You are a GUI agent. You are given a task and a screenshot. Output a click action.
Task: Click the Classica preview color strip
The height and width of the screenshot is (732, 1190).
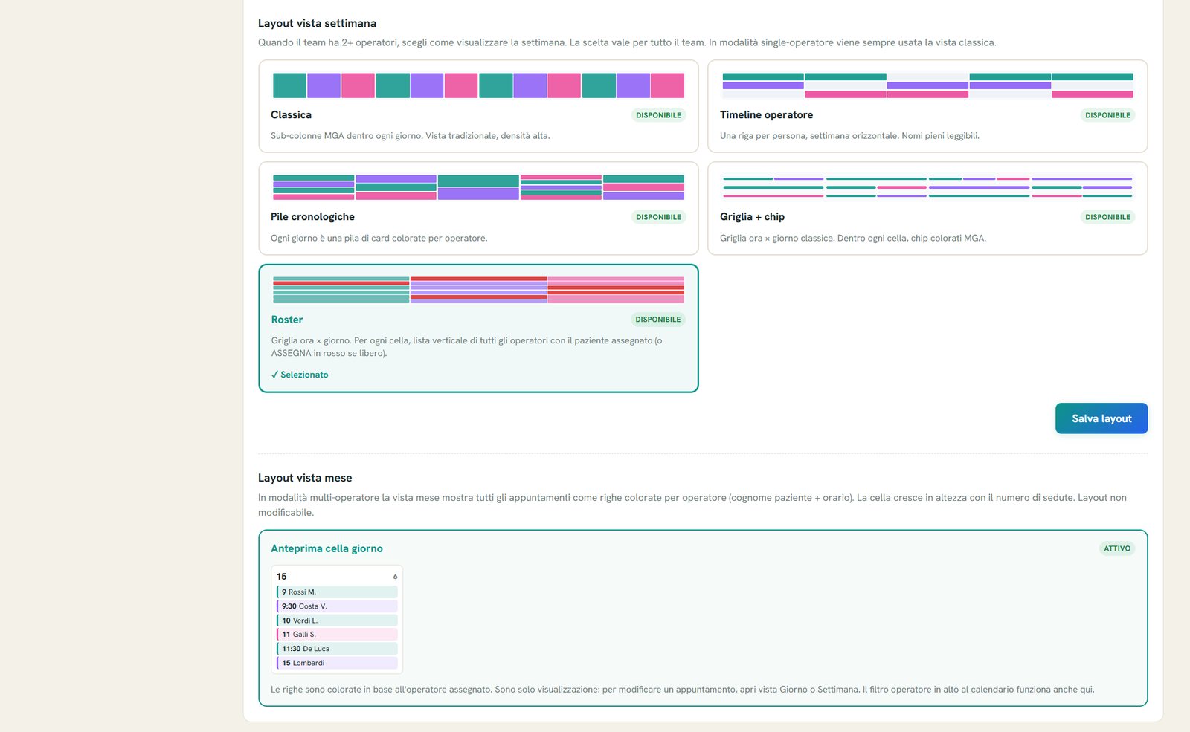[x=478, y=85]
